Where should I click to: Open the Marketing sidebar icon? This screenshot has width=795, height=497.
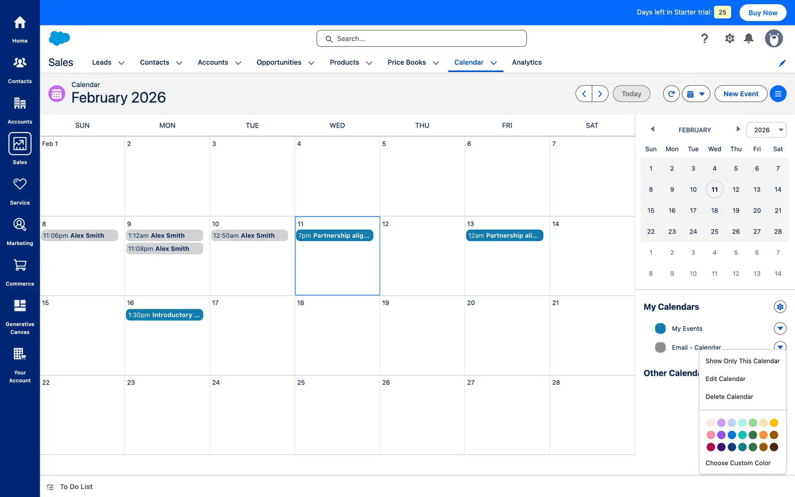tap(19, 232)
